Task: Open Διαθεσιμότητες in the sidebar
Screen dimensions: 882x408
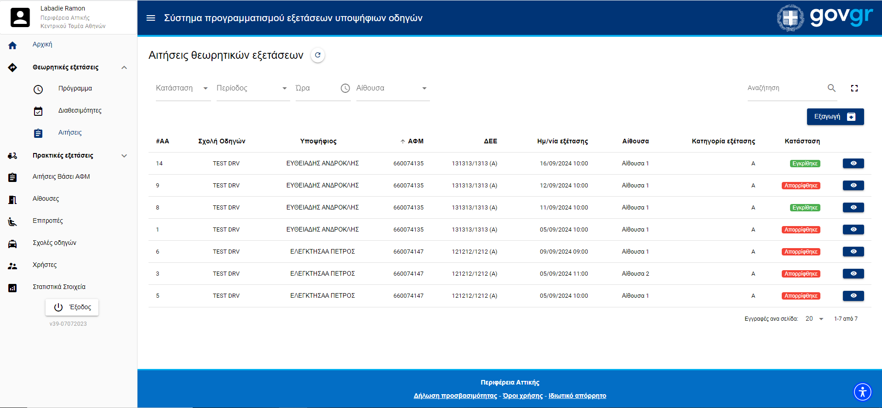Action: (x=80, y=111)
